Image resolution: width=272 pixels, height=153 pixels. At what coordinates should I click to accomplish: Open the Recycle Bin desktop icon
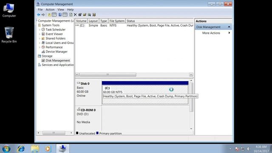click(x=9, y=35)
